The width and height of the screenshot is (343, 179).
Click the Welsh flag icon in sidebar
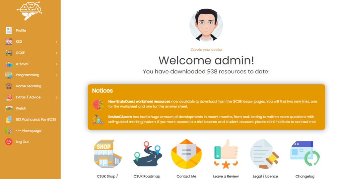click(x=9, y=108)
